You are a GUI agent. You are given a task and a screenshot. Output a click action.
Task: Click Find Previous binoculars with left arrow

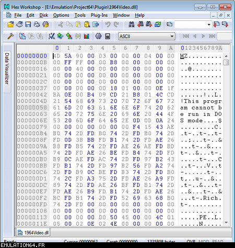point(140,25)
